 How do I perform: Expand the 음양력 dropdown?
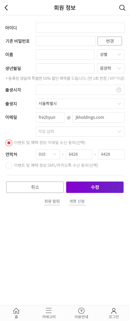(111, 69)
